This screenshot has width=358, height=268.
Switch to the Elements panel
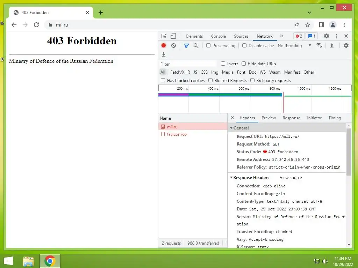[194, 36]
